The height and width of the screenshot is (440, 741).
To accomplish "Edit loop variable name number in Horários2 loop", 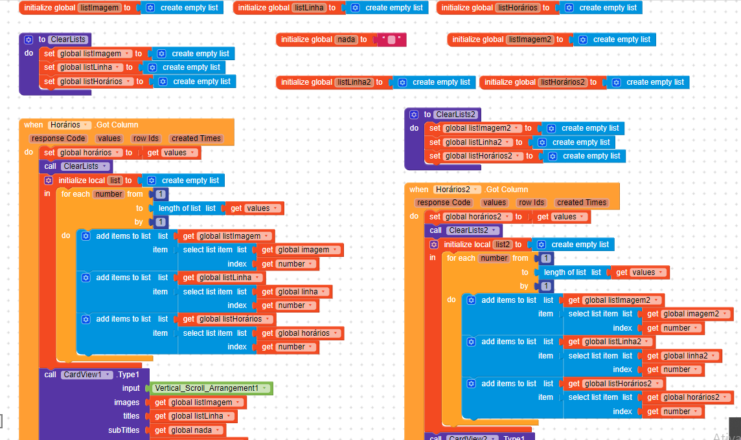I will (494, 258).
